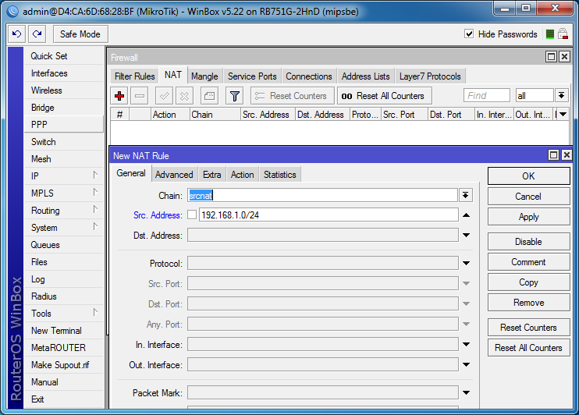579x415 pixels.
Task: Click the Comment button
Action: [x=528, y=262]
